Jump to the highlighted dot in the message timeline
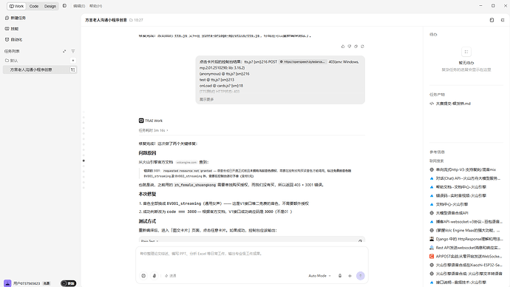Image resolution: width=510 pixels, height=287 pixels. (x=84, y=161)
